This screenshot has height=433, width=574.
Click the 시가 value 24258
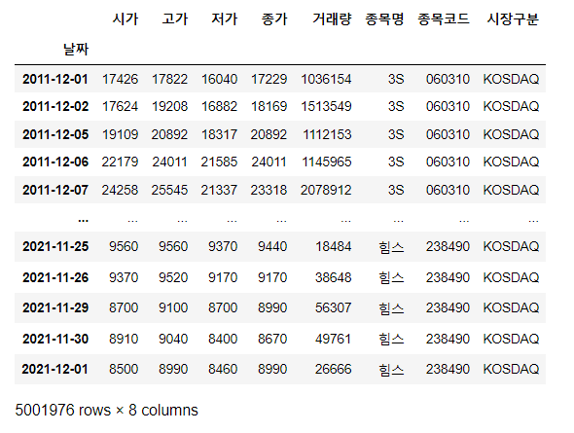120,190
